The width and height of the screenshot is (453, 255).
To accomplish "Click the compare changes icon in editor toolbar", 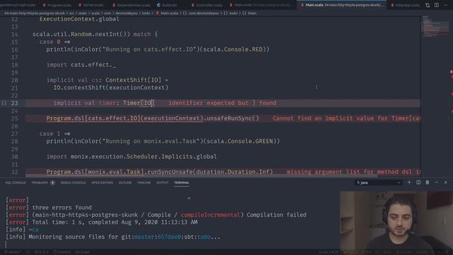I will (428, 5).
